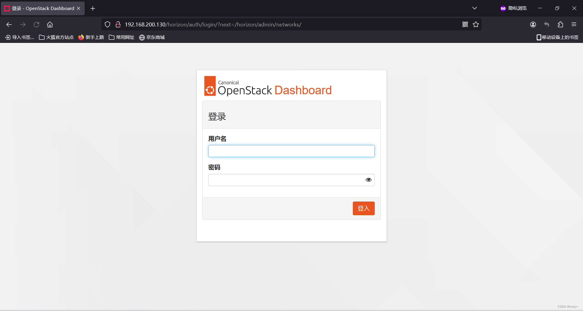Open the 常用网址 bookmarks folder

pyautogui.click(x=122, y=37)
